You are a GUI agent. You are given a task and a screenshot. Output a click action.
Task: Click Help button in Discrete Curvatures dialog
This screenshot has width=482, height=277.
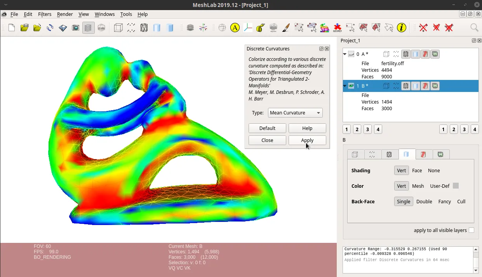pyautogui.click(x=307, y=128)
